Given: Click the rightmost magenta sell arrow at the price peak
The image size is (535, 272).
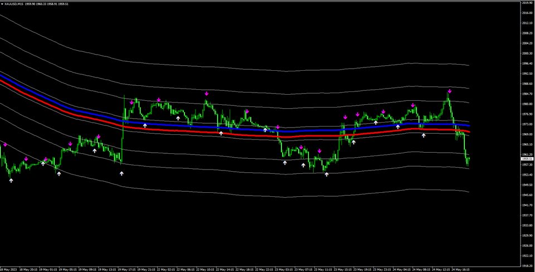Looking at the screenshot, I should pos(449,91).
